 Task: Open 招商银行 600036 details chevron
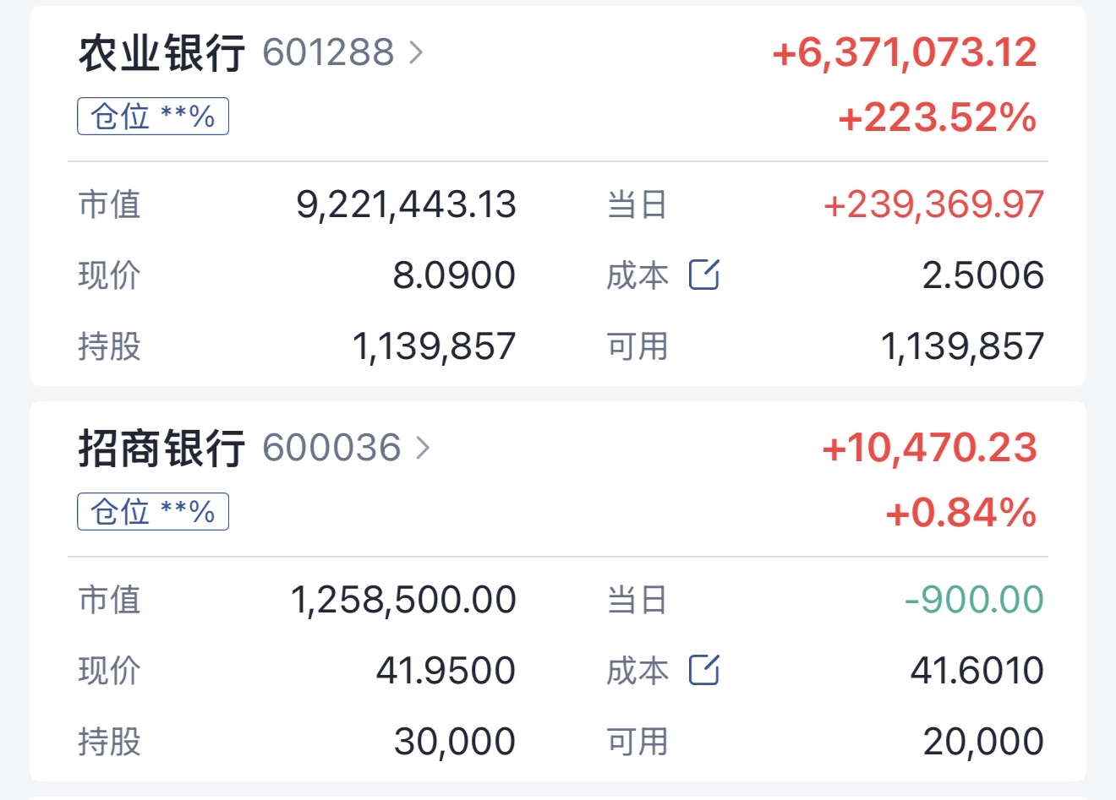point(423,448)
